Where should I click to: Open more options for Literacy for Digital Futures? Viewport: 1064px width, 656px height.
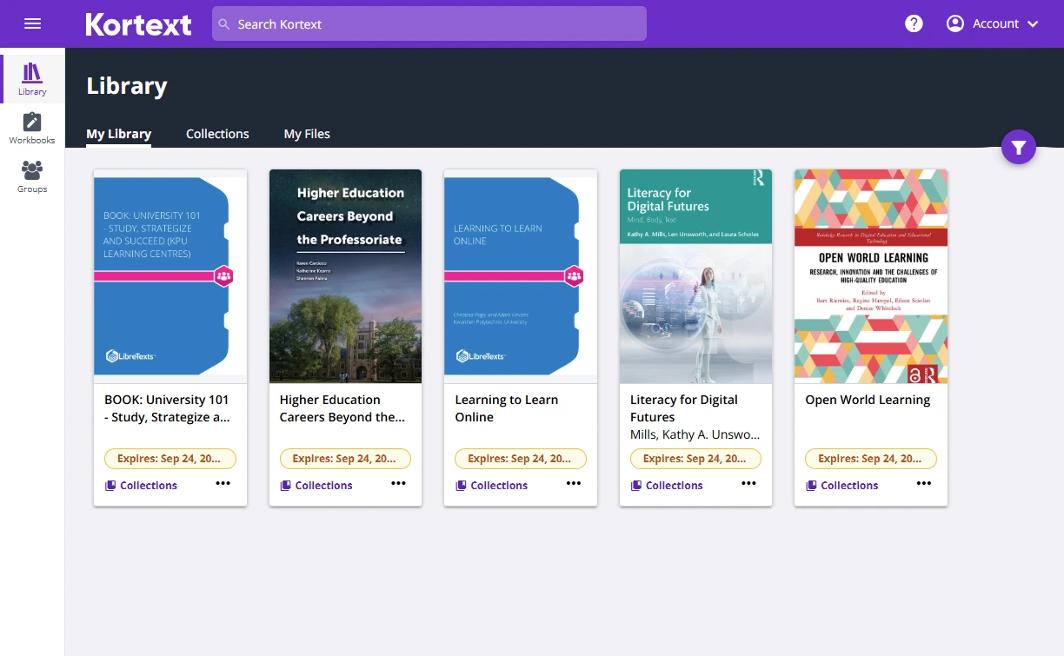(748, 483)
